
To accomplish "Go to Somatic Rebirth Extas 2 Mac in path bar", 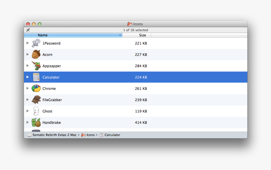I will click(x=55, y=135).
